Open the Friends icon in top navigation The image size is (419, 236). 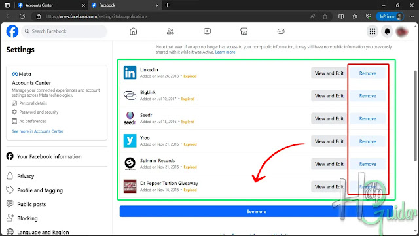pyautogui.click(x=170, y=31)
